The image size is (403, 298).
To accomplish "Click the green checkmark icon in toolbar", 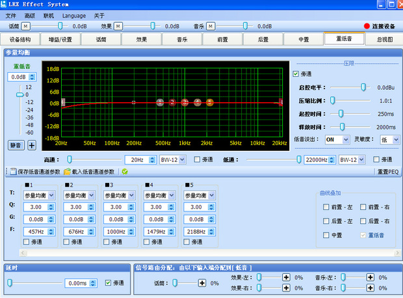I will pos(124,172).
